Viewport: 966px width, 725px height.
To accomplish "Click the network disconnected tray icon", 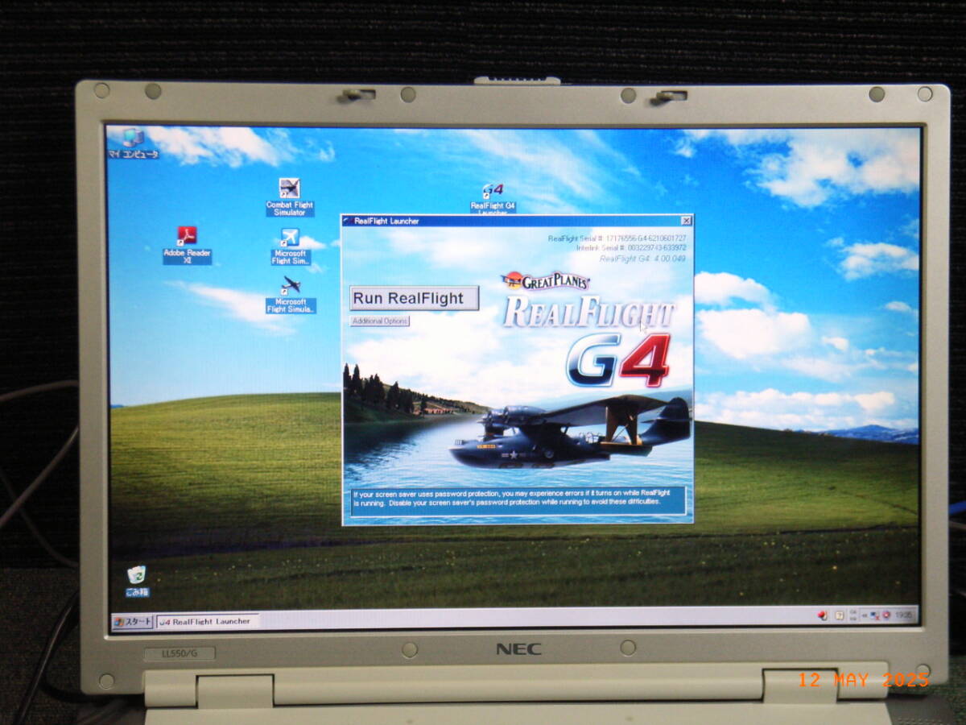I will point(874,615).
